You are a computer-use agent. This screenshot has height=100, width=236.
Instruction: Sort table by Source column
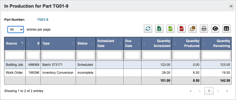15,43
